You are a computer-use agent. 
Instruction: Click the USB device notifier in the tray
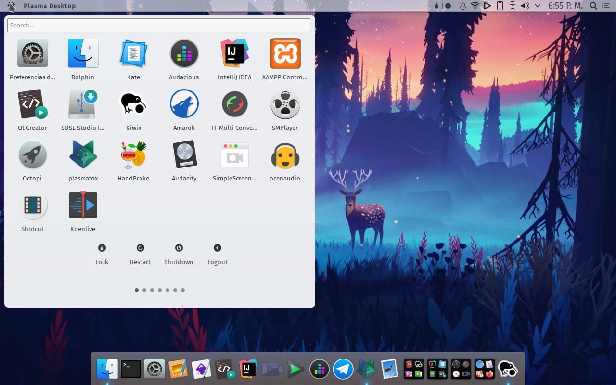tap(513, 6)
